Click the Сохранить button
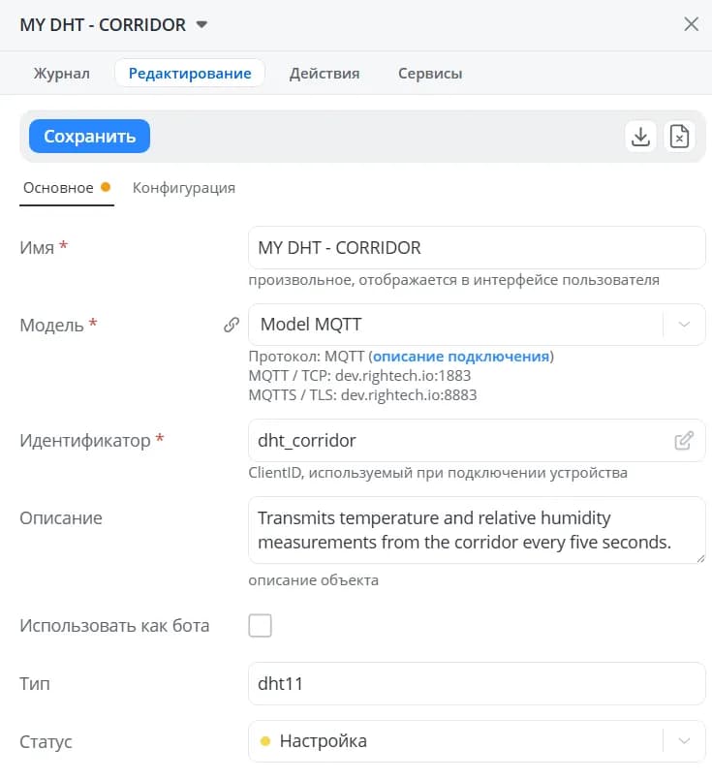Image resolution: width=712 pixels, height=780 pixels. pyautogui.click(x=89, y=137)
